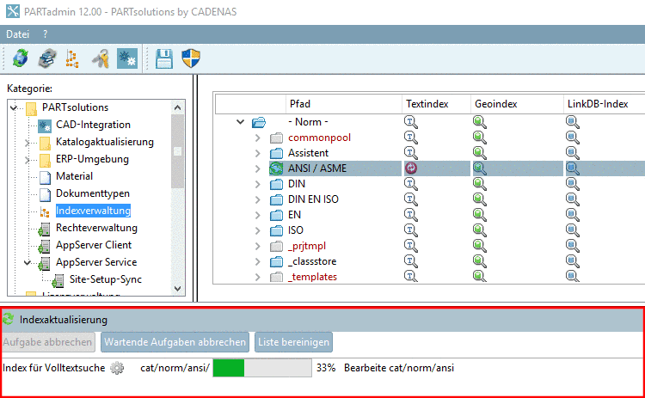
Task: Click the printer-like toolbar icon
Action: click(47, 58)
